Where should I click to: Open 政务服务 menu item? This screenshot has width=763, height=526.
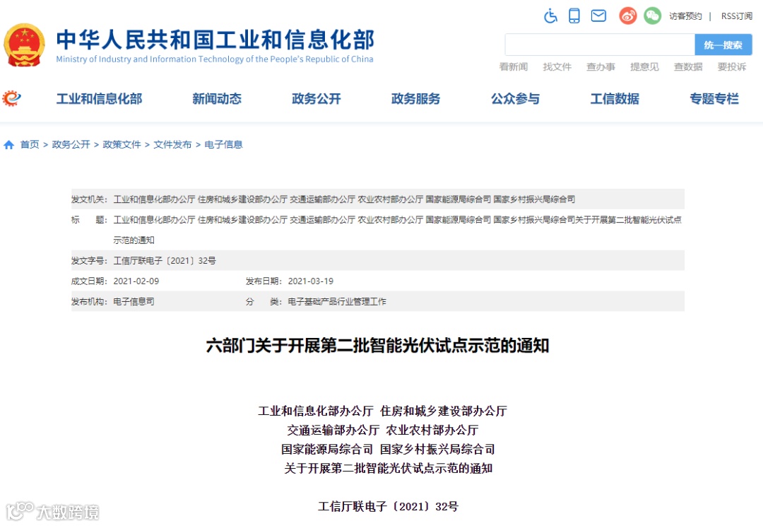pyautogui.click(x=415, y=99)
